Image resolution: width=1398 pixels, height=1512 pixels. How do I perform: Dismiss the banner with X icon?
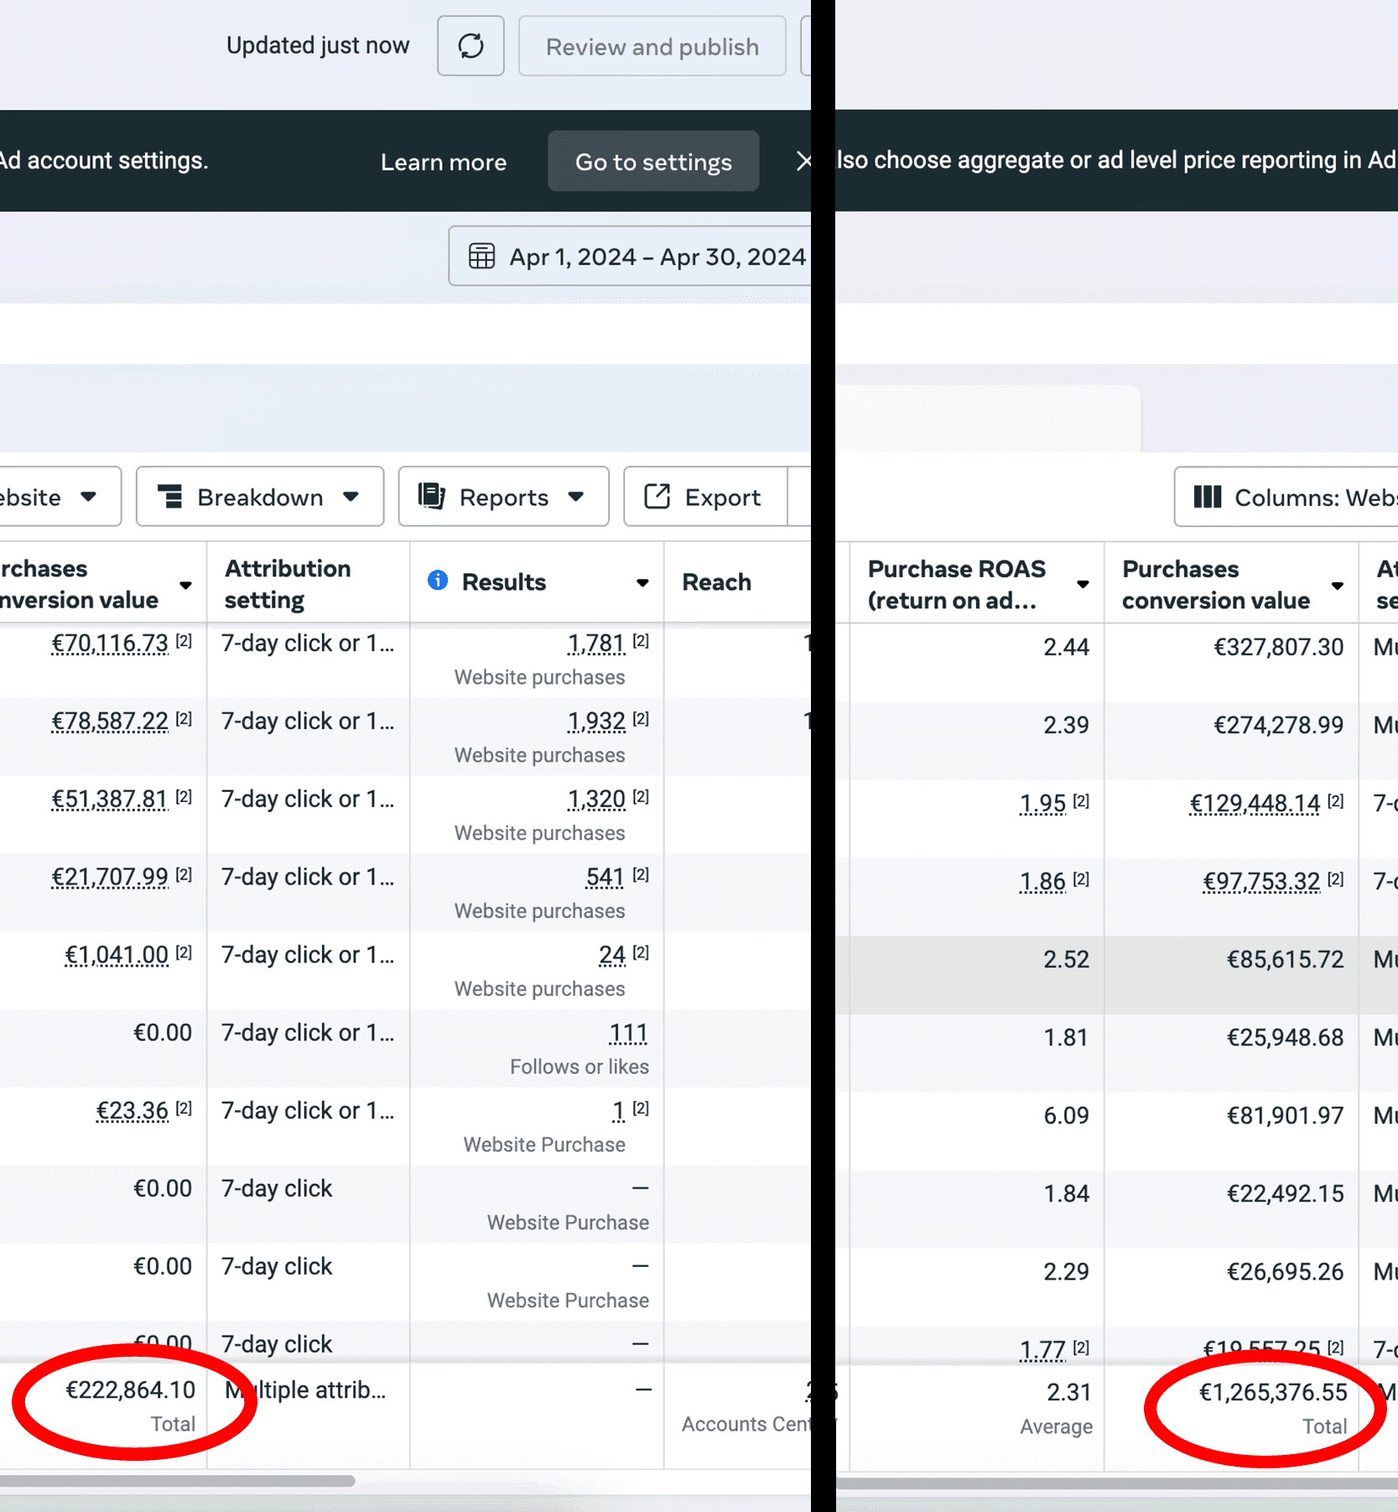coord(803,161)
